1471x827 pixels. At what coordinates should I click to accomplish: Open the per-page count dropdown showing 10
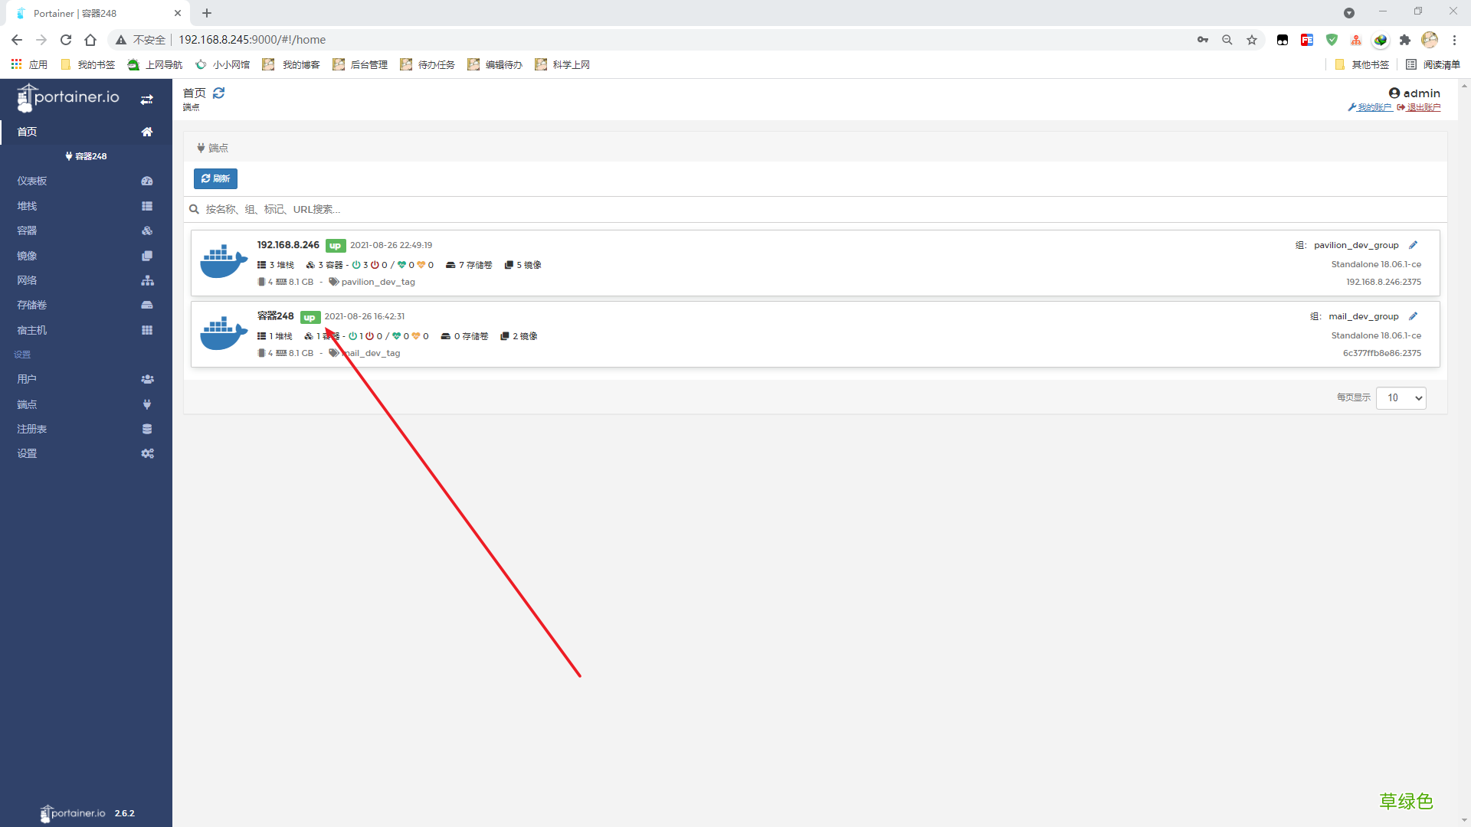pyautogui.click(x=1401, y=398)
